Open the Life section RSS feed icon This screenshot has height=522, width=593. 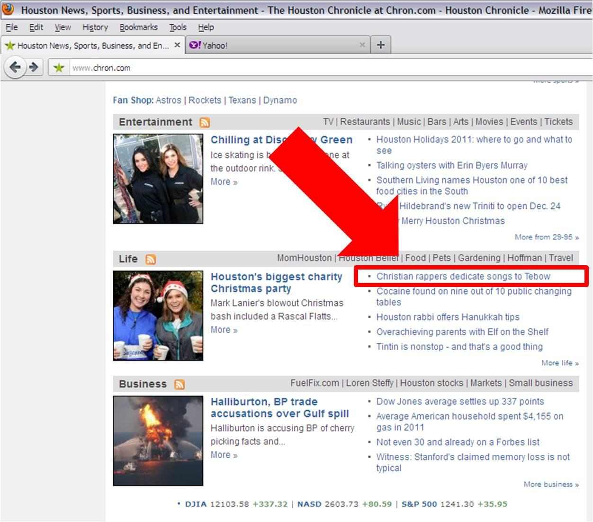tap(151, 260)
